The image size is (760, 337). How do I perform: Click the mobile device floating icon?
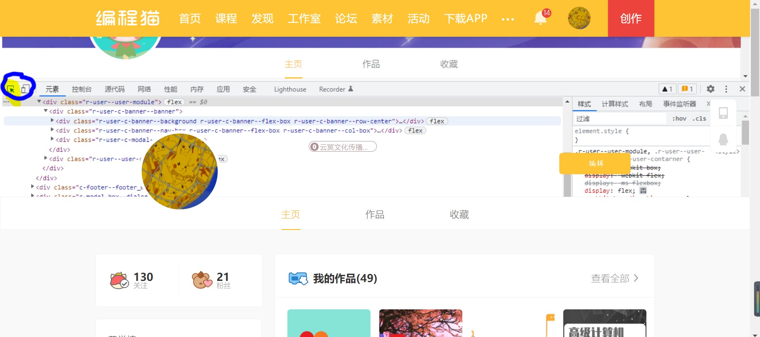pos(723,113)
